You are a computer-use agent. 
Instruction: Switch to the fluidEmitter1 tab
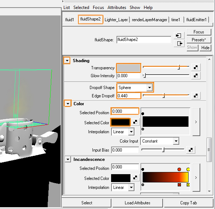[196, 20]
